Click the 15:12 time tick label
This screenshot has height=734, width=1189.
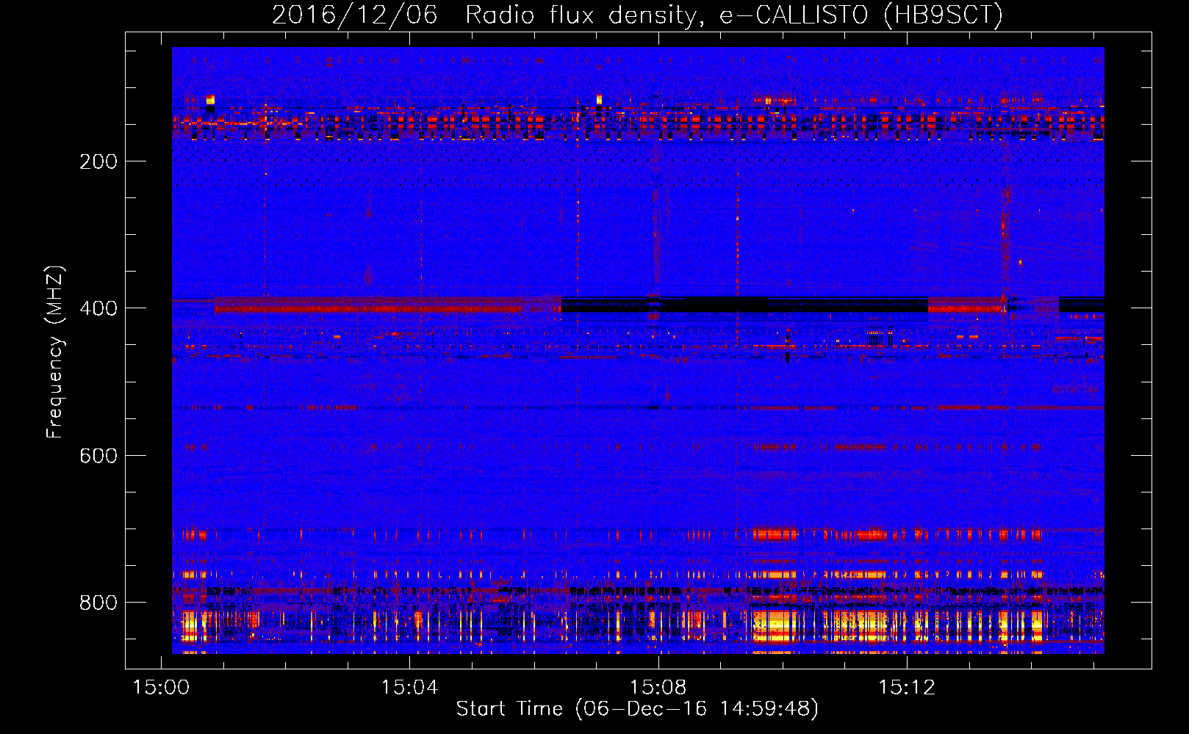click(x=907, y=687)
